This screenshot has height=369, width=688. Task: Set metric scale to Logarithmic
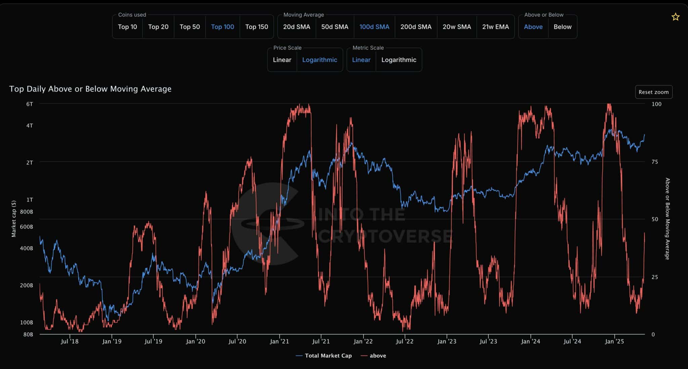click(x=399, y=60)
